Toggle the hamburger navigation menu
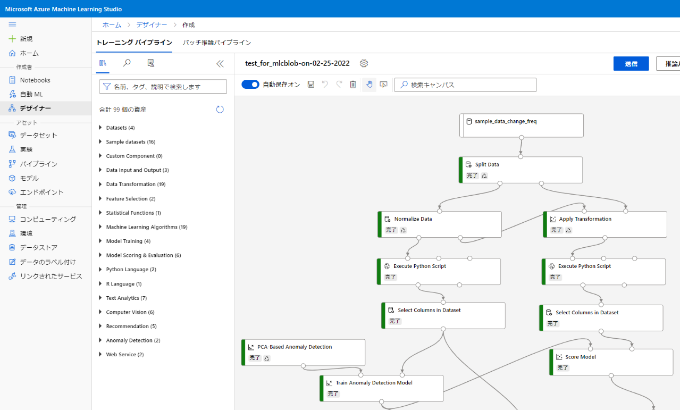 pyautogui.click(x=12, y=24)
